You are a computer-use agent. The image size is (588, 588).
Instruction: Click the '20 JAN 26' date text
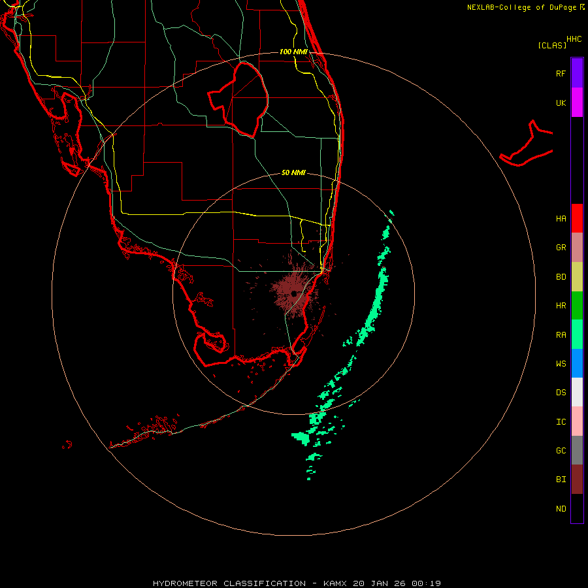pyautogui.click(x=380, y=583)
